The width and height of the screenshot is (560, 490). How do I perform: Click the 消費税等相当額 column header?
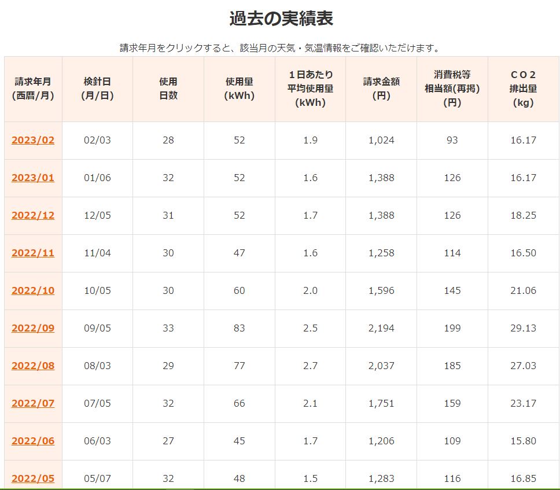pos(452,89)
